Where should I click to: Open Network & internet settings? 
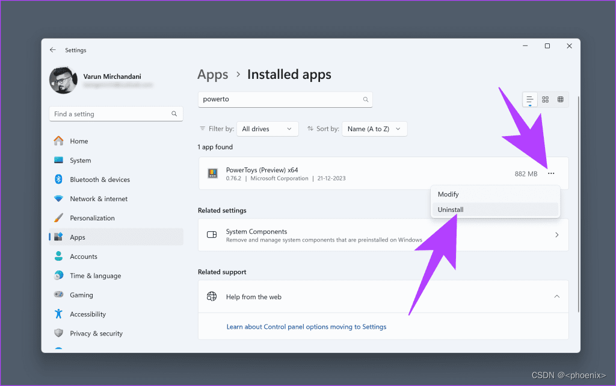pos(116,199)
